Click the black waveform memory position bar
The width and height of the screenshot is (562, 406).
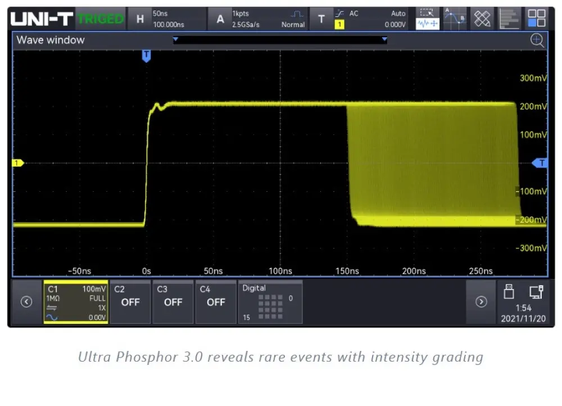[280, 40]
